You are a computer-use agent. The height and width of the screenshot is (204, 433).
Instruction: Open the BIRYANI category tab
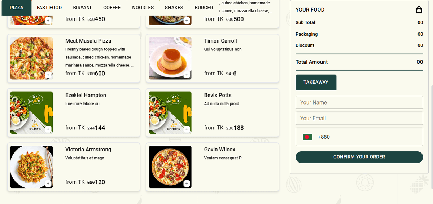click(x=82, y=8)
